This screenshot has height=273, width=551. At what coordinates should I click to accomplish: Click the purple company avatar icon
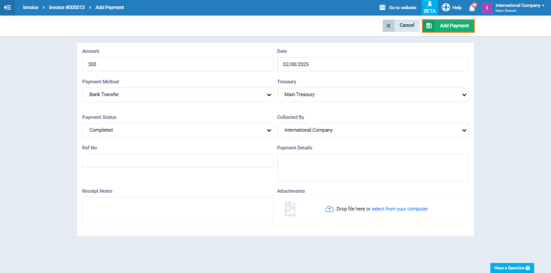coord(487,8)
